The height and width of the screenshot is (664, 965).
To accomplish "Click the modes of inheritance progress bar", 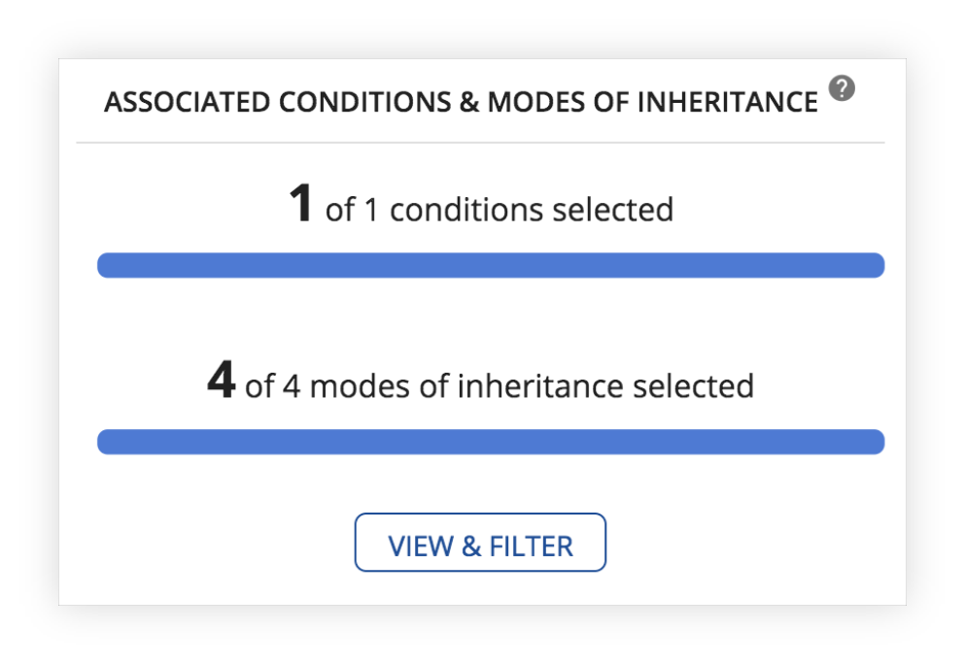I will [491, 442].
